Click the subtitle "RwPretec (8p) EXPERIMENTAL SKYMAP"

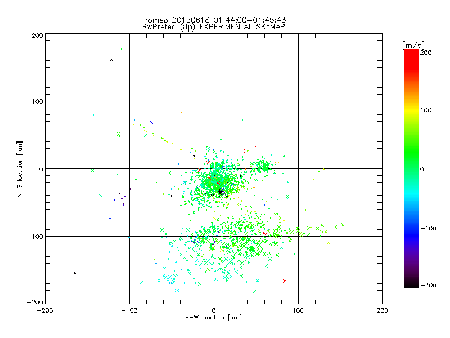pyautogui.click(x=214, y=26)
